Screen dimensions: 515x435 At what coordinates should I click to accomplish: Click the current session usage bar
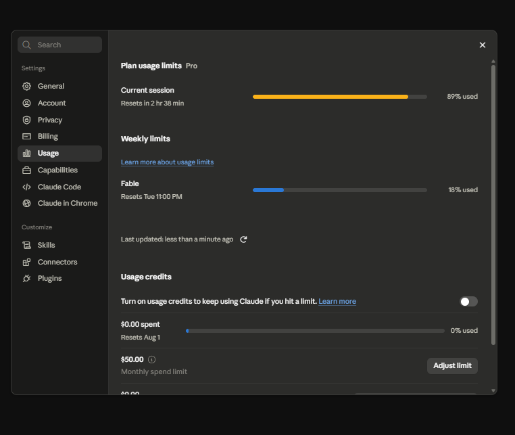pos(340,97)
